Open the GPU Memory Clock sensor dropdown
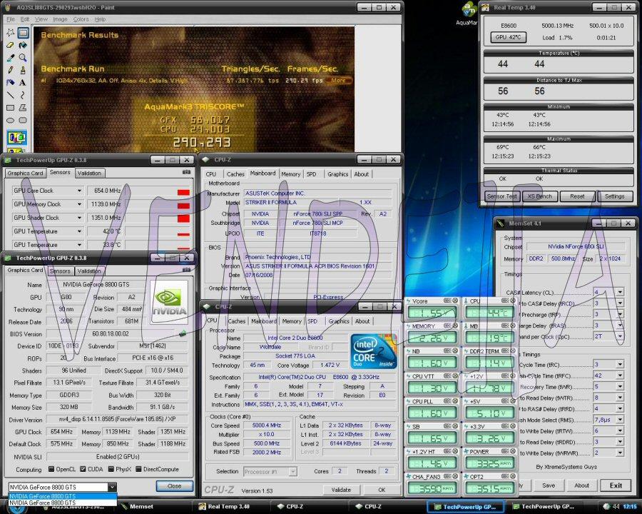Viewport: 642px width, 514px height. (79, 204)
